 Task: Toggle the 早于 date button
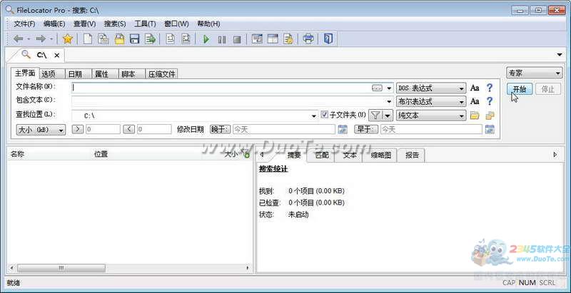(366, 129)
